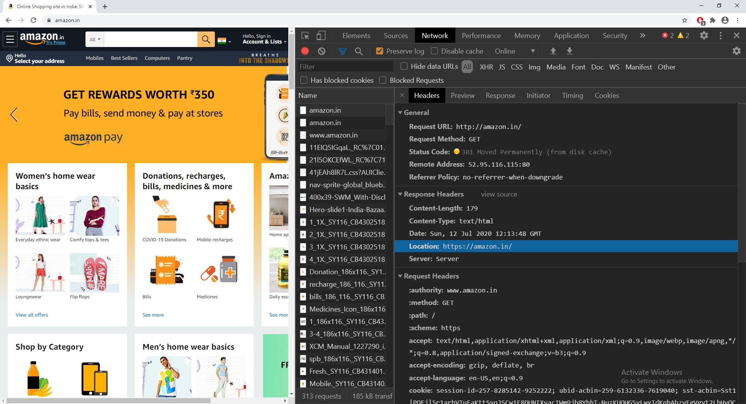Check Blocked Requests

click(383, 80)
